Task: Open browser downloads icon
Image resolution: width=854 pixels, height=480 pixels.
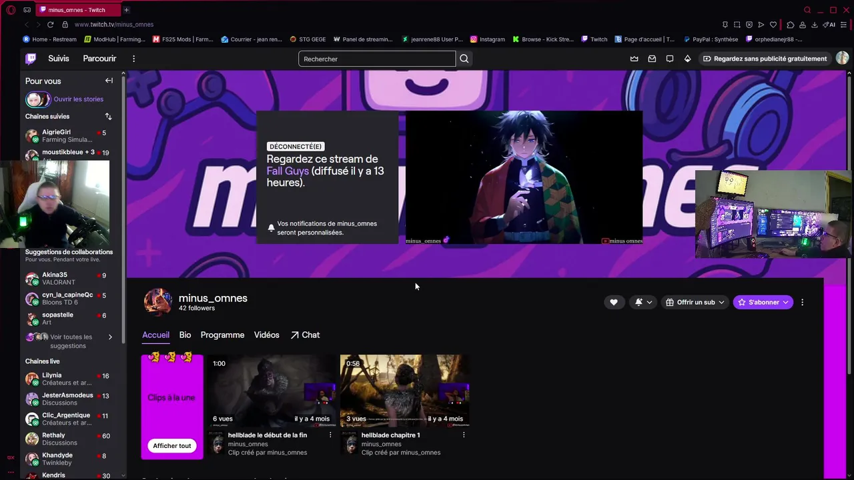Action: point(815,25)
